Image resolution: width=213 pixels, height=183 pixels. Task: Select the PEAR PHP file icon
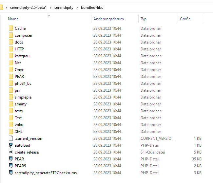point(11,159)
